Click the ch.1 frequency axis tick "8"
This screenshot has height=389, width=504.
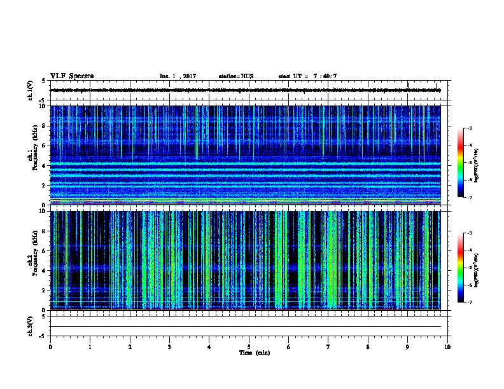coord(44,126)
